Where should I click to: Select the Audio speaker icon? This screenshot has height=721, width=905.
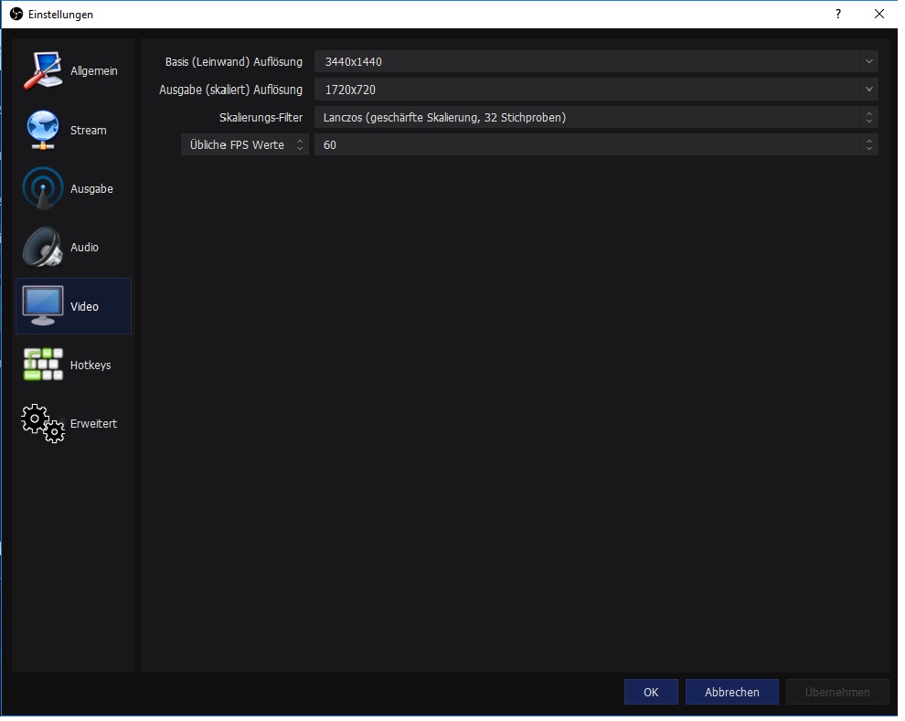click(x=43, y=248)
